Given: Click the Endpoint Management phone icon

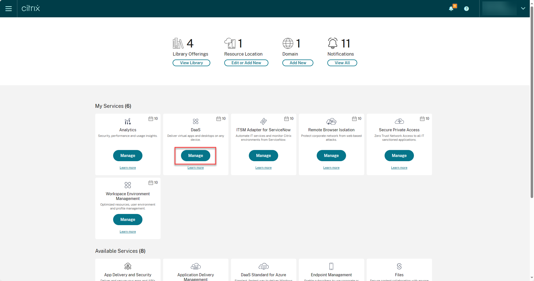Looking at the screenshot, I should pyautogui.click(x=331, y=266).
